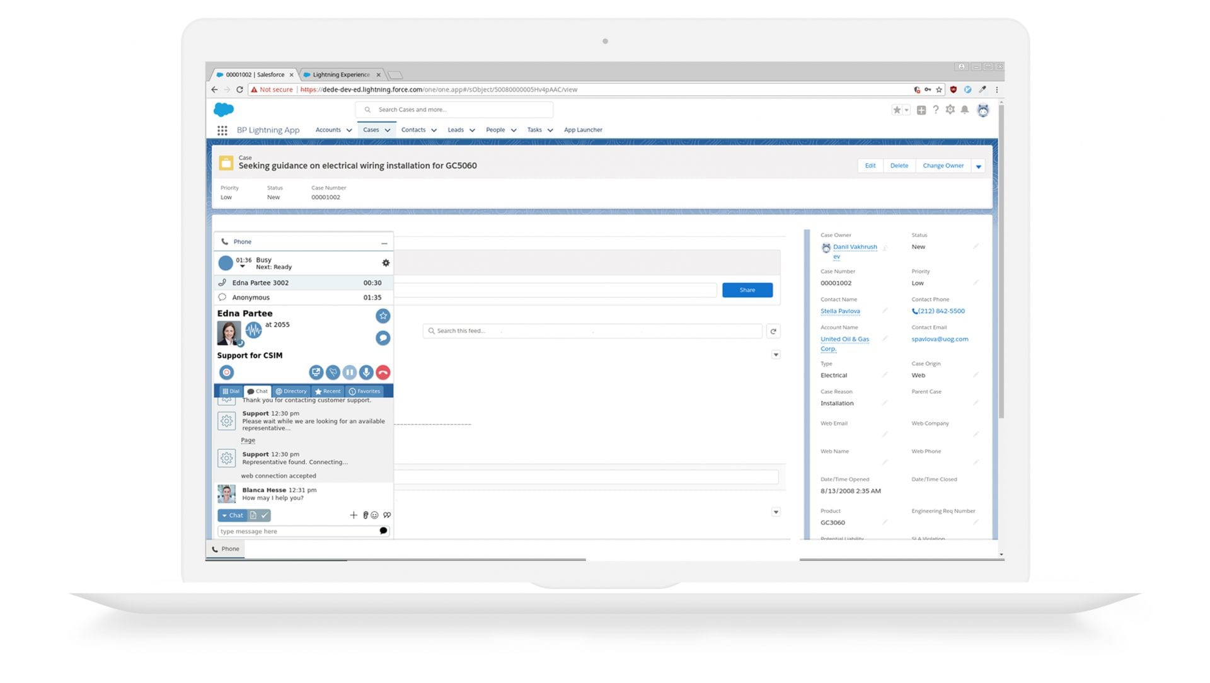Expand the Accounts nav dropdown
This screenshot has height=683, width=1210.
click(x=349, y=130)
